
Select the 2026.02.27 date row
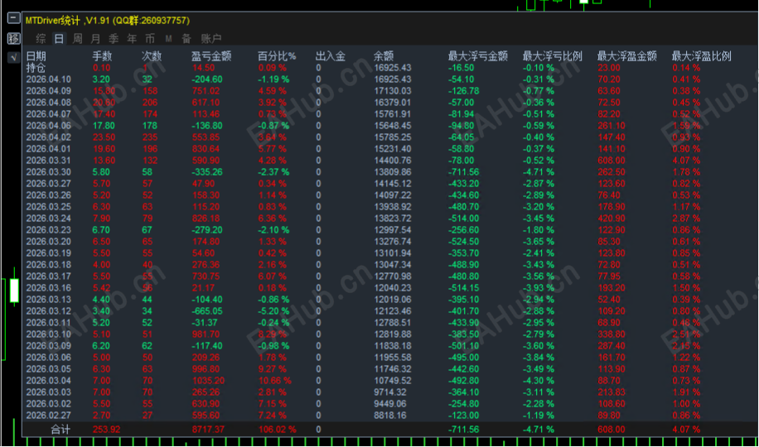pos(48,416)
